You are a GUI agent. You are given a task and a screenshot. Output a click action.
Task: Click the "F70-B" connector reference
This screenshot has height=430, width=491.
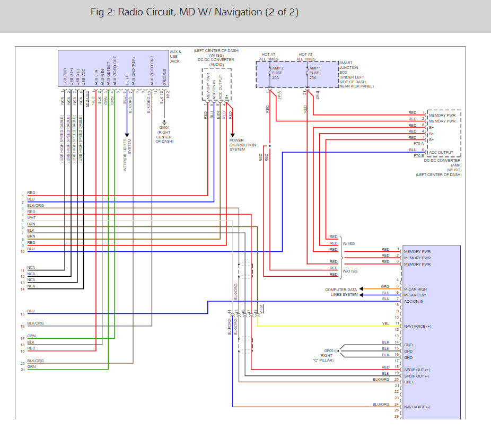(x=419, y=156)
